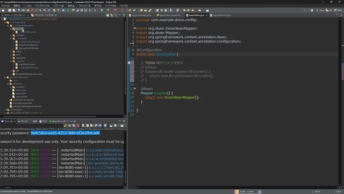Viewport: 344px width, 194px height.
Task: Collapse the service package arrow
Action: tap(11, 61)
